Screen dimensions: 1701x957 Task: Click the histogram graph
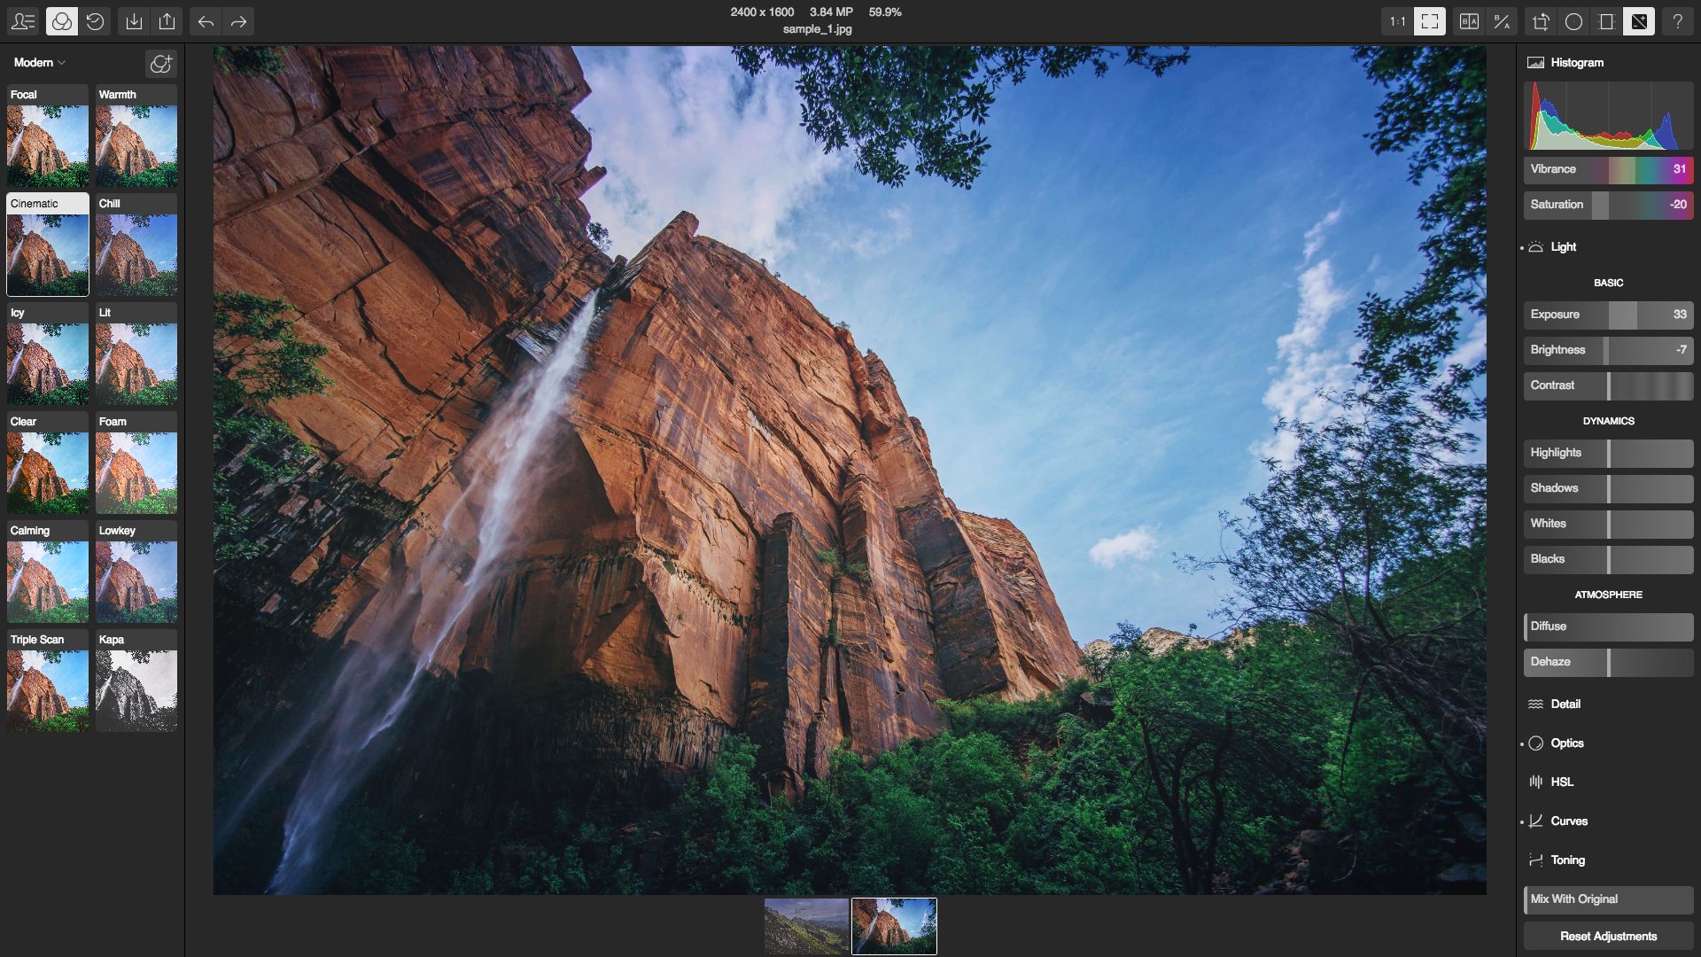[1609, 116]
